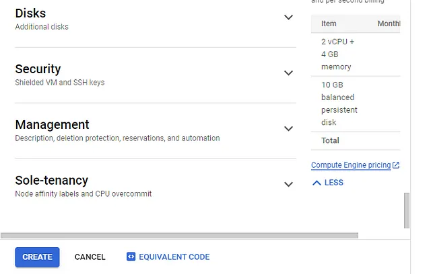Click the external link icon beside pricing

pyautogui.click(x=396, y=165)
